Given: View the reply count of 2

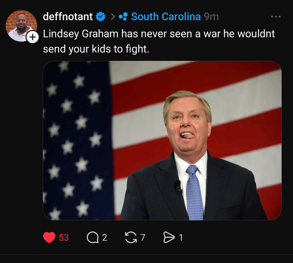Looking at the screenshot, I should pos(105,238).
